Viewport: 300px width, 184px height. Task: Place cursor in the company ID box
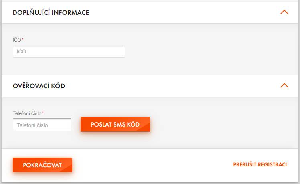(69, 51)
